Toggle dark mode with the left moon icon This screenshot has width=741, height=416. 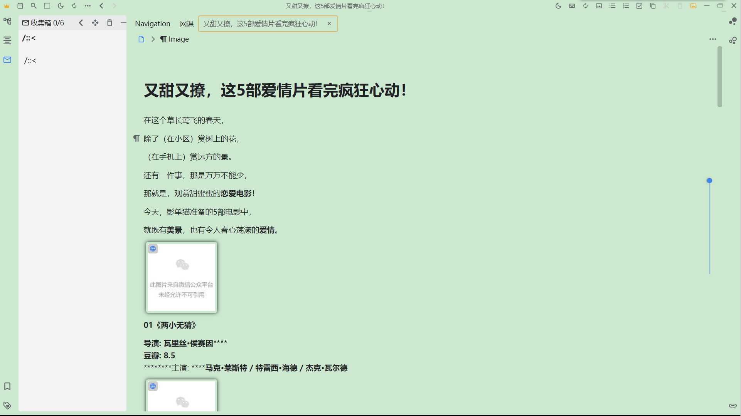point(61,6)
